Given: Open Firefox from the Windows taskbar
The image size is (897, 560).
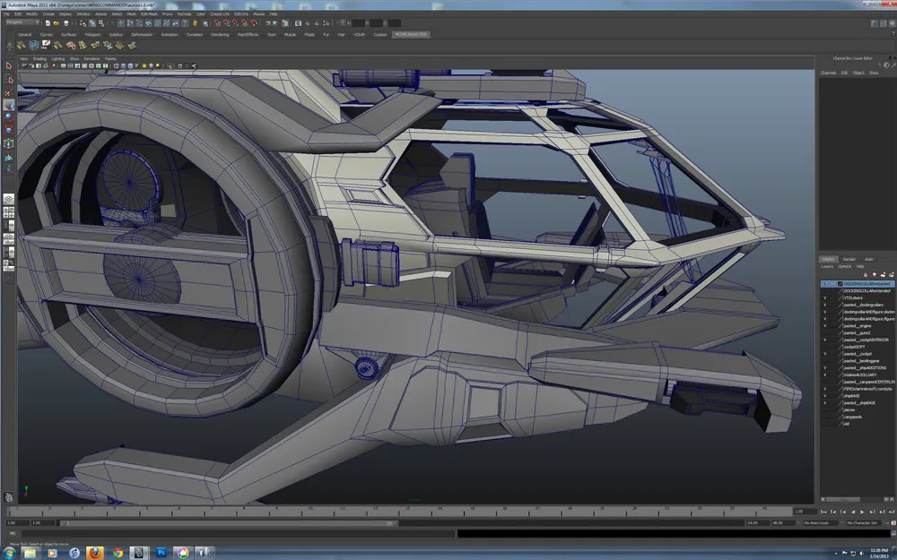Looking at the screenshot, I should (96, 552).
